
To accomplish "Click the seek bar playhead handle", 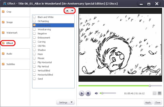I will [x=150, y=86].
